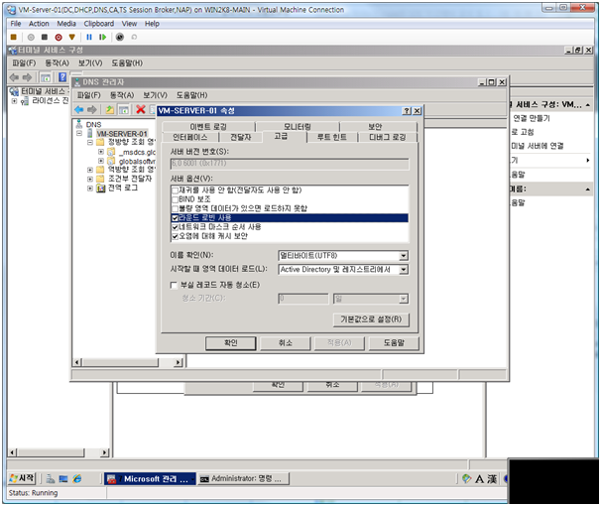Expand the '라이선스' node in Terminal Services tree
The height and width of the screenshot is (506, 601).
coord(14,101)
